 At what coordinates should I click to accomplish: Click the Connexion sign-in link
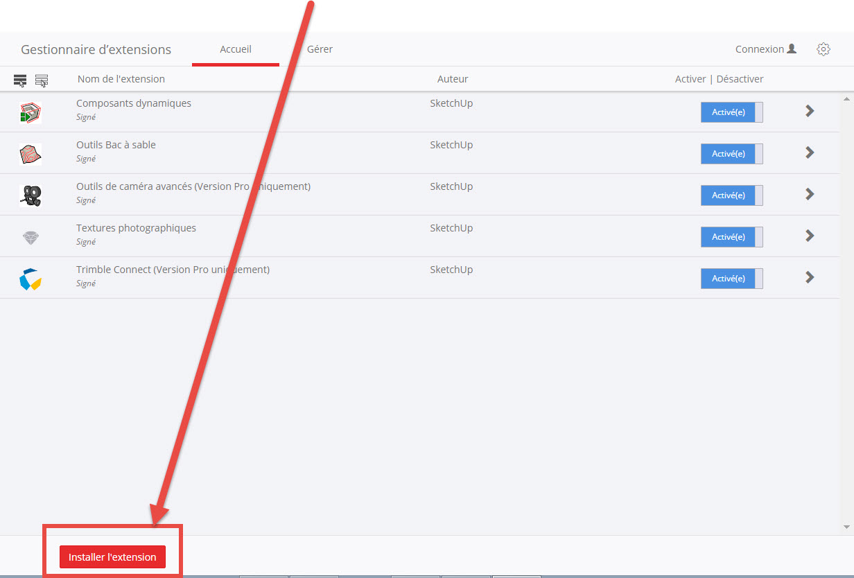point(765,49)
